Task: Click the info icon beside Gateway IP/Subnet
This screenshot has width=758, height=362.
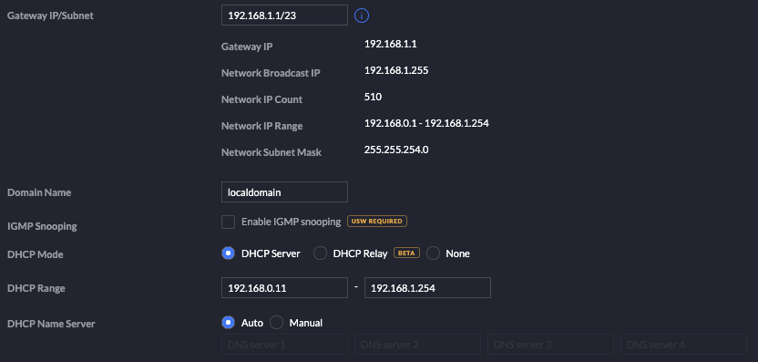Action: click(x=362, y=16)
